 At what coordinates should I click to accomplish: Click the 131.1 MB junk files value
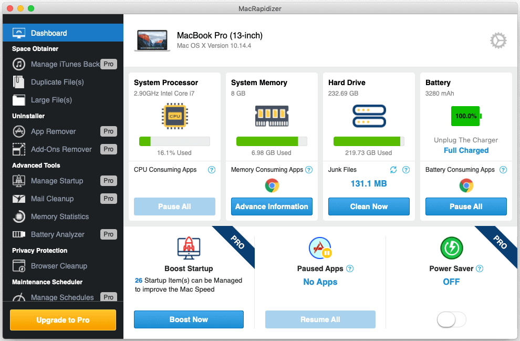(x=369, y=184)
